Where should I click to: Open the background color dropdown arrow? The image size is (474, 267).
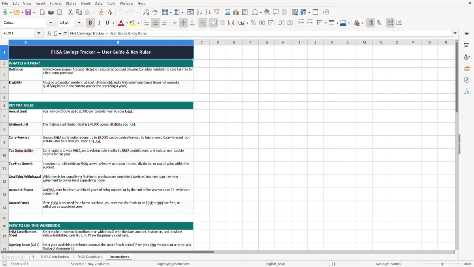click(139, 23)
